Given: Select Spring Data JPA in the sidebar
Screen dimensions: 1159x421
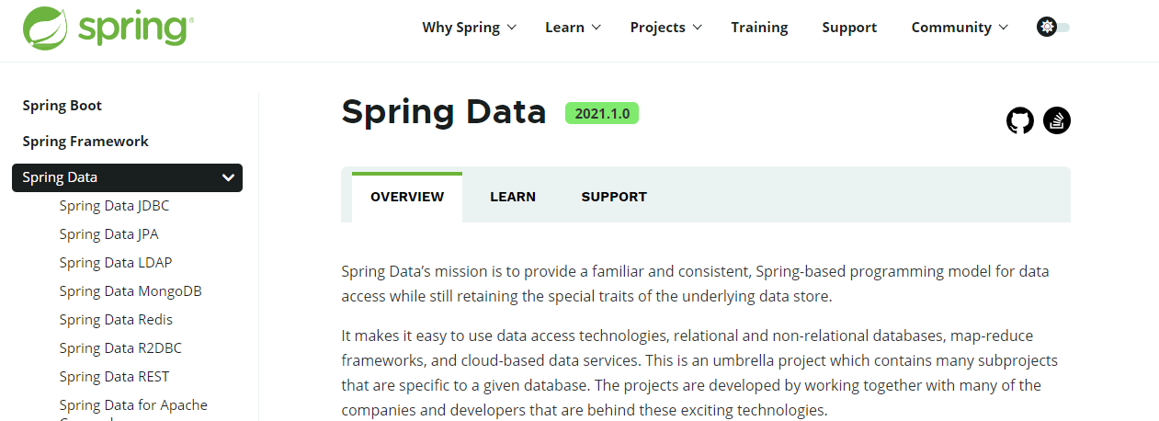Looking at the screenshot, I should tap(109, 234).
